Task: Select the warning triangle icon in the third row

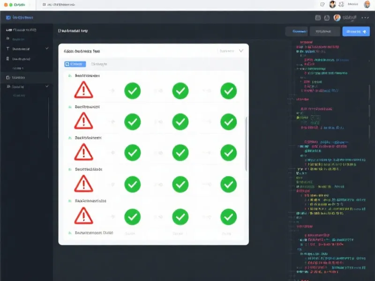Action: click(83, 152)
